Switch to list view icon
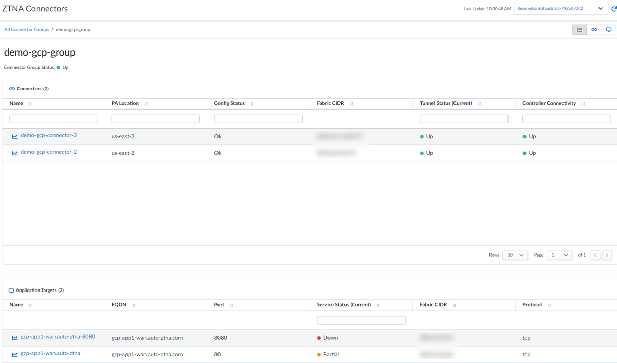 click(579, 30)
